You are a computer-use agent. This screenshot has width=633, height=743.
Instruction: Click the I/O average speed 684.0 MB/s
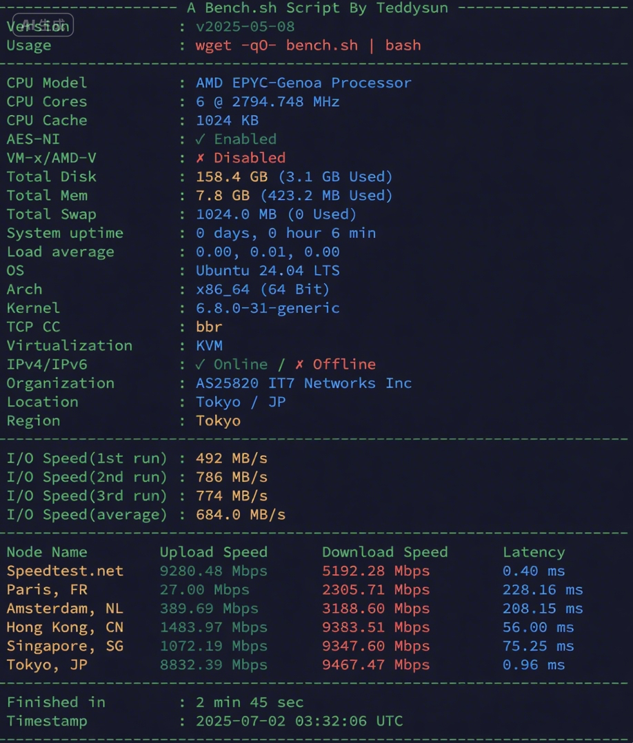pos(241,515)
